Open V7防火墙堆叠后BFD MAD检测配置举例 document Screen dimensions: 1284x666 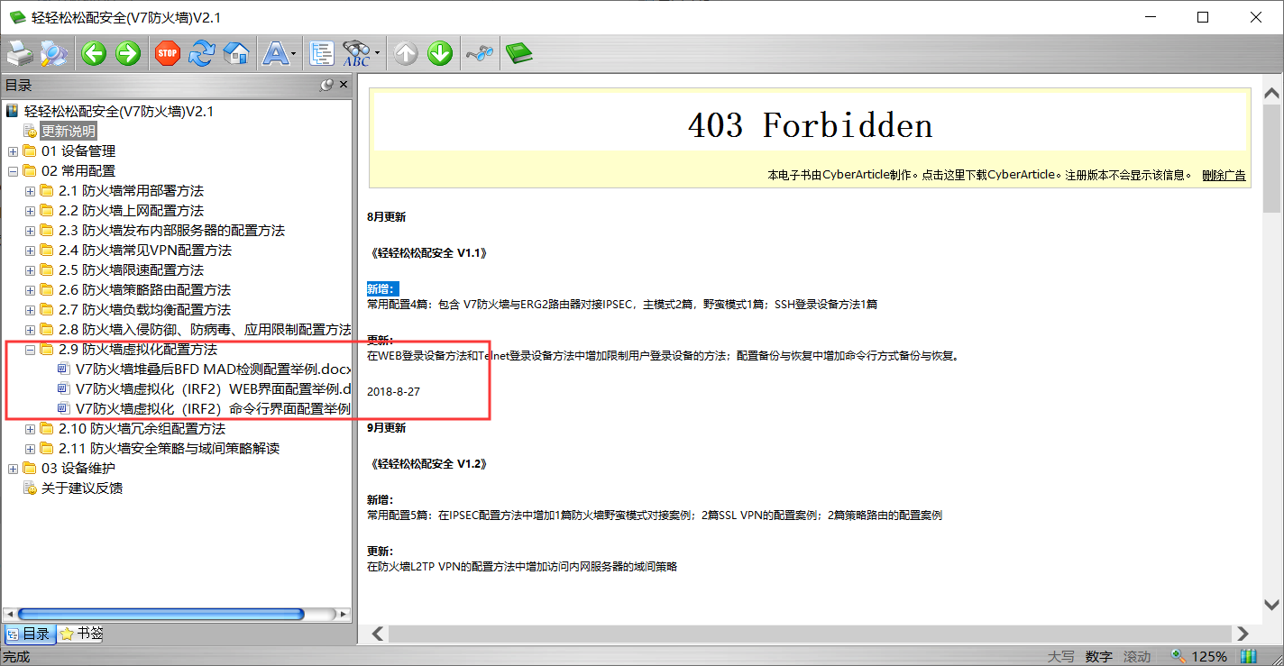214,369
